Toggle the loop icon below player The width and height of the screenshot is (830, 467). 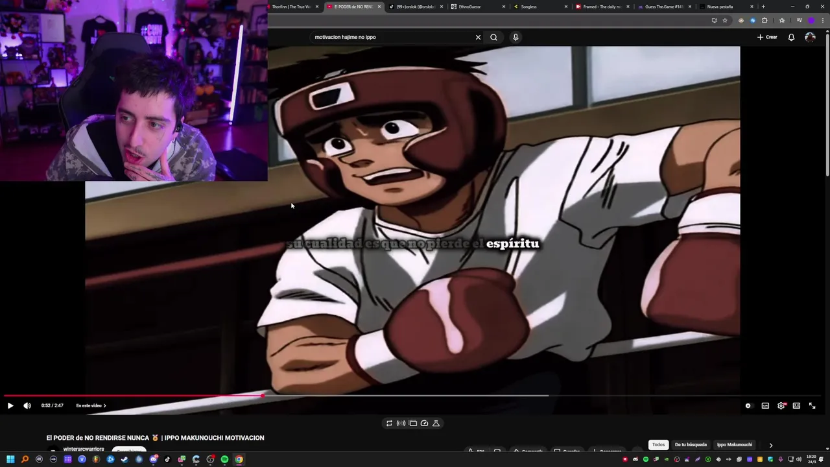[389, 423]
